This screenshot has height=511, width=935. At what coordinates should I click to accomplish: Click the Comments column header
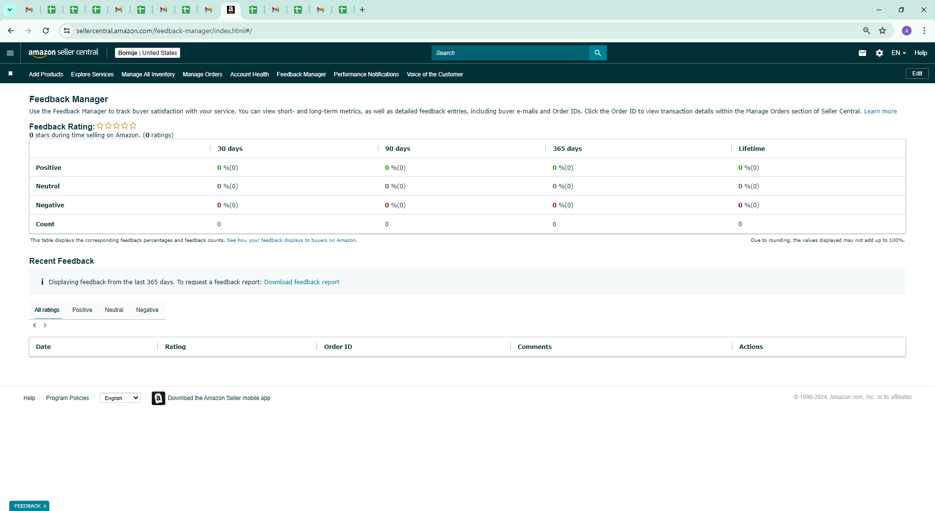[x=534, y=347]
